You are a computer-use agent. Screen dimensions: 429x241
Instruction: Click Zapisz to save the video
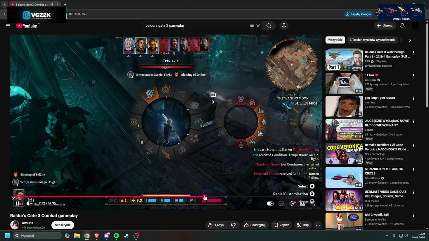(x=281, y=225)
